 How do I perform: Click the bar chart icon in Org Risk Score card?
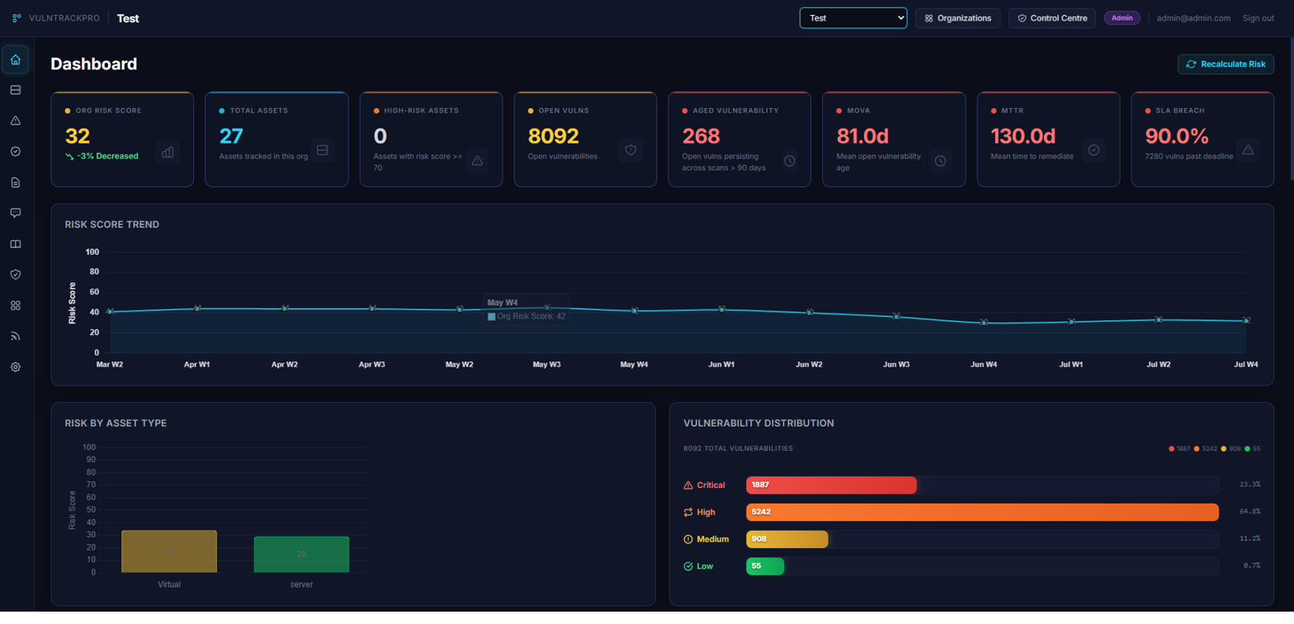click(168, 152)
